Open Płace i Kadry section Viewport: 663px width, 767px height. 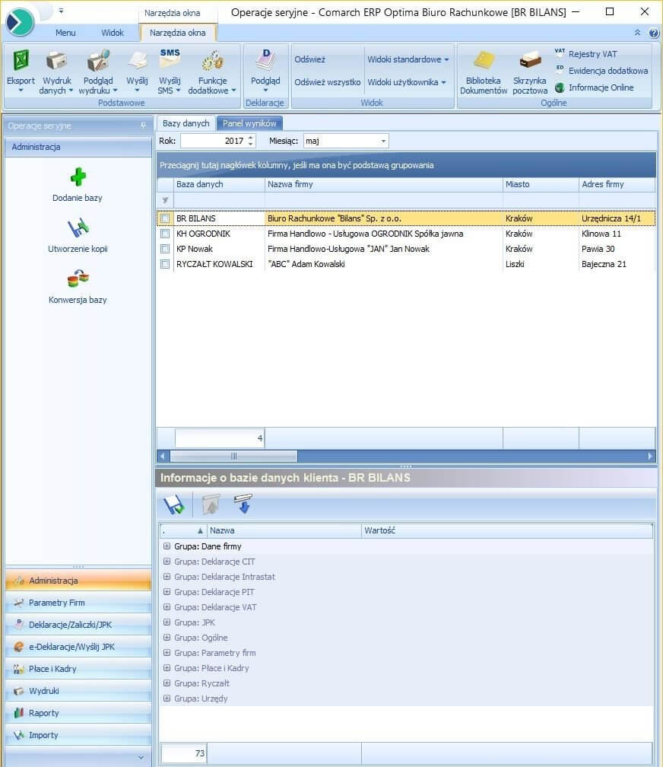click(x=78, y=669)
